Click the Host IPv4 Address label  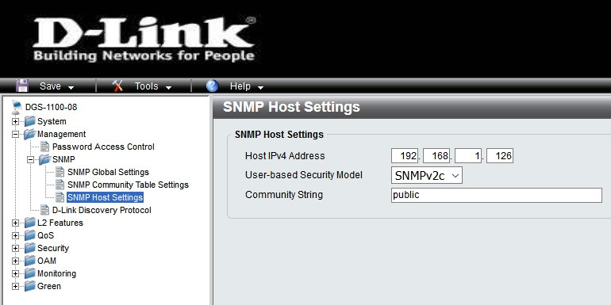click(x=285, y=156)
